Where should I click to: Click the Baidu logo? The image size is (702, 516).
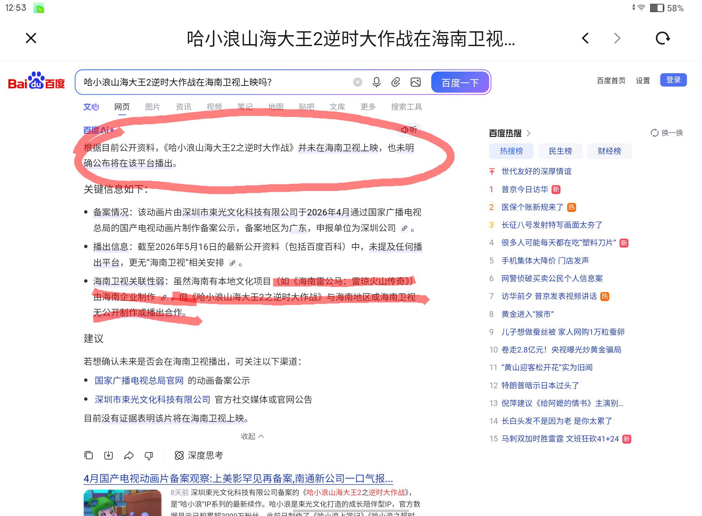coord(36,81)
